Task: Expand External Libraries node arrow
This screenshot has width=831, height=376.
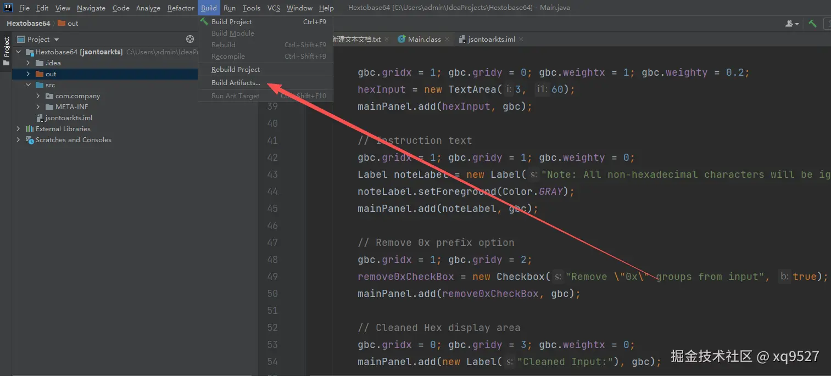Action: pyautogui.click(x=19, y=128)
